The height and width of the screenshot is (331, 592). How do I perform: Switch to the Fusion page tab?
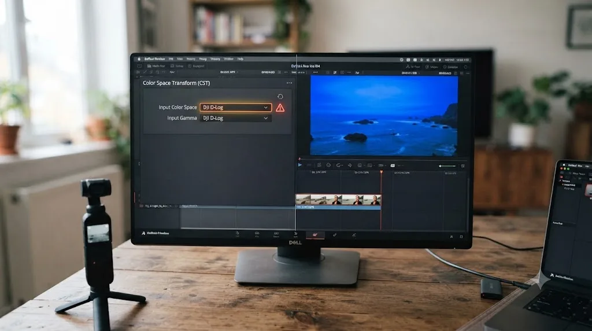coord(295,234)
